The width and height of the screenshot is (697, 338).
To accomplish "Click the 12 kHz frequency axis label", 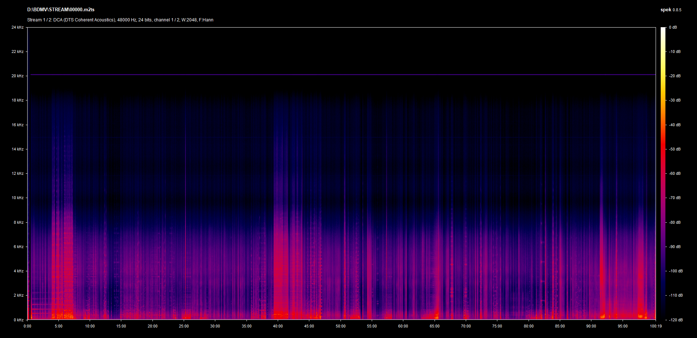I will tap(17, 173).
